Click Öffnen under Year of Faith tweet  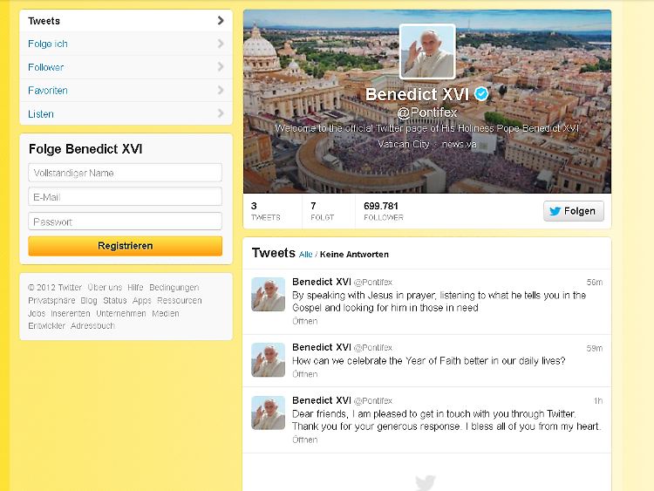(305, 374)
